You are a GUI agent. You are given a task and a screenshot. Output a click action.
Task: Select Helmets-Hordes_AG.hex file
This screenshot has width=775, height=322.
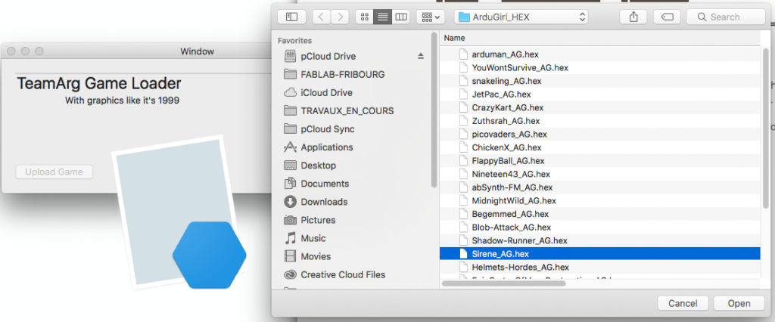[x=599, y=267]
